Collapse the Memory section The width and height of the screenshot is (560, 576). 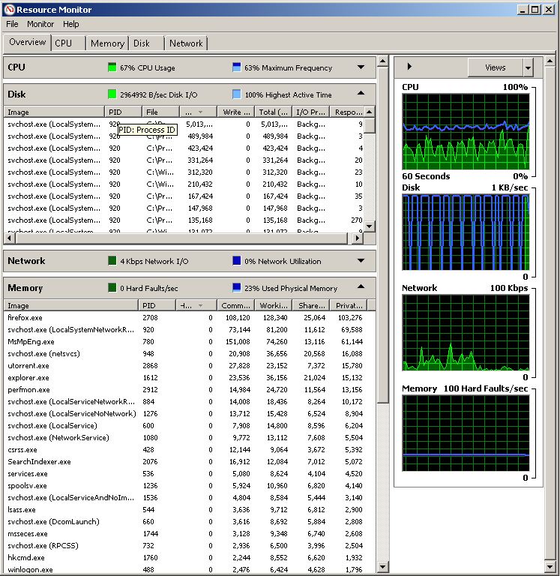coord(361,286)
